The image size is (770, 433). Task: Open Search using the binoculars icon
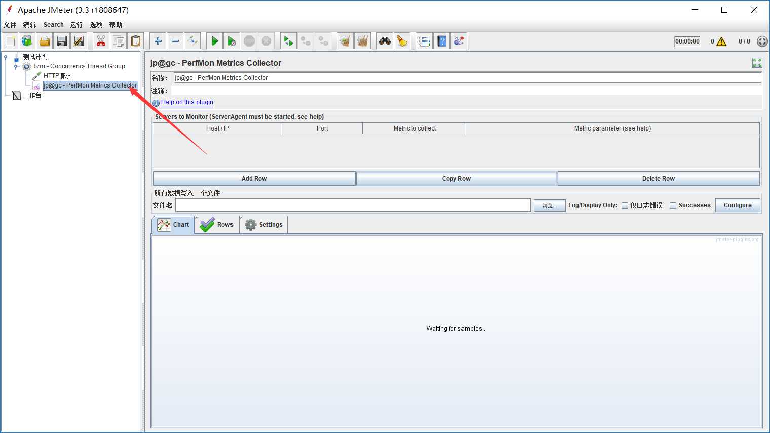385,41
